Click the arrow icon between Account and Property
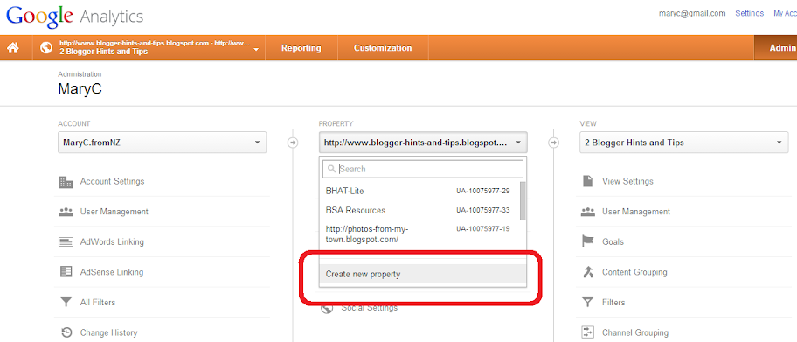Image resolution: width=797 pixels, height=342 pixels. [x=292, y=143]
